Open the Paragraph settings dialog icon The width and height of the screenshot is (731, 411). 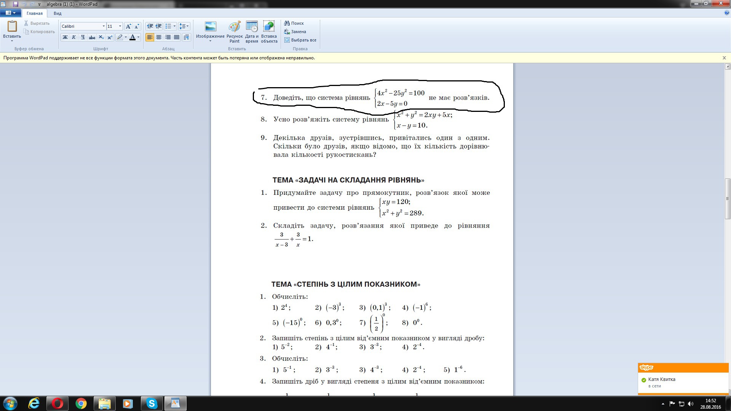[x=186, y=37]
